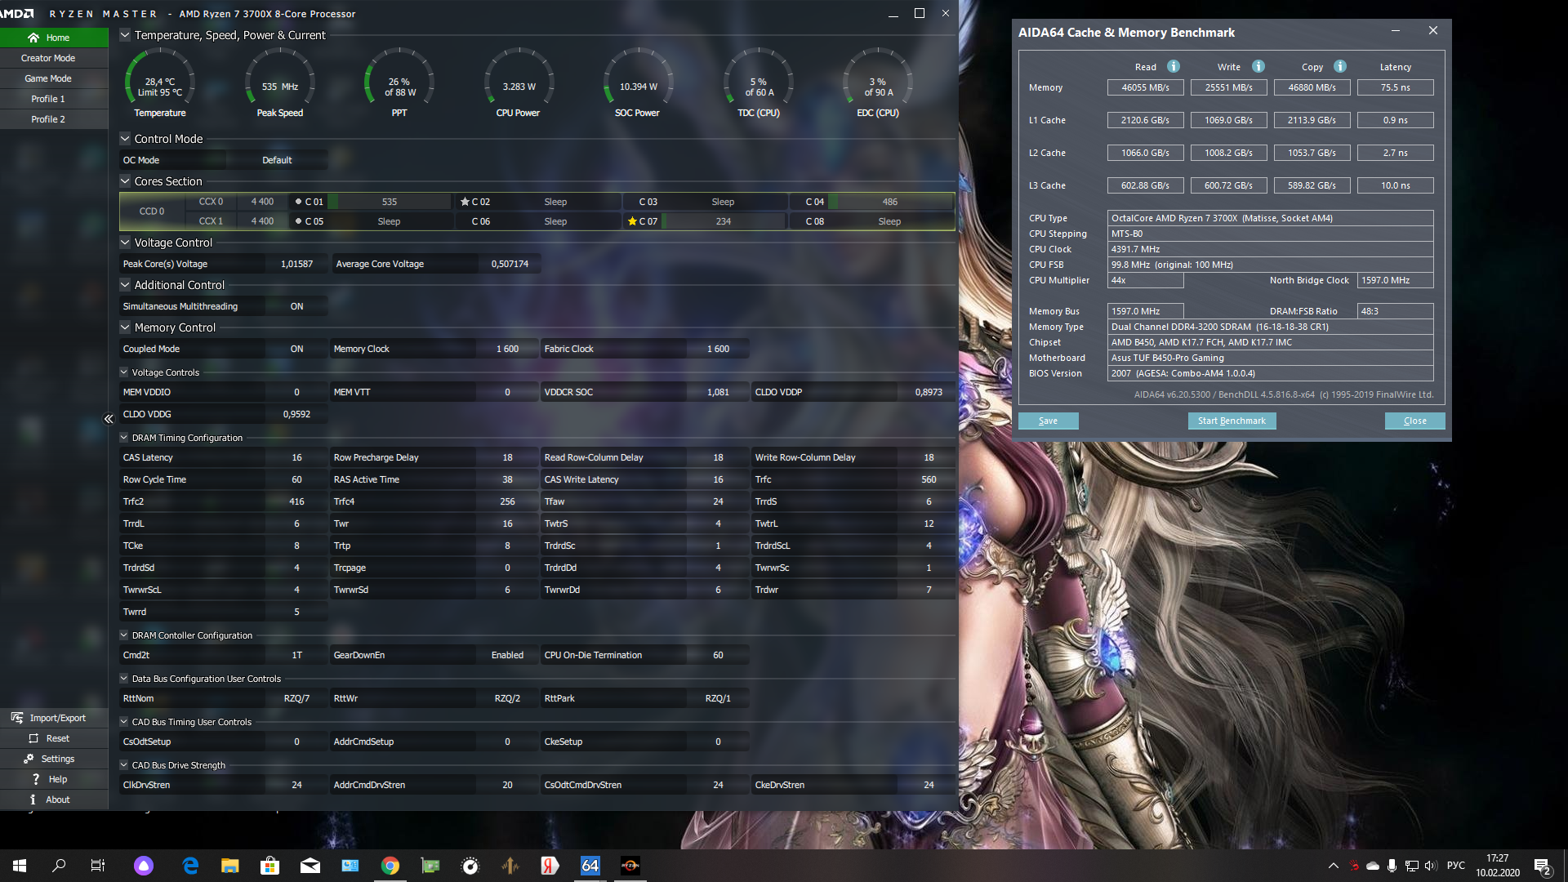The height and width of the screenshot is (882, 1568).
Task: Collapse the DRAM Timing Configuration section
Action: point(124,438)
